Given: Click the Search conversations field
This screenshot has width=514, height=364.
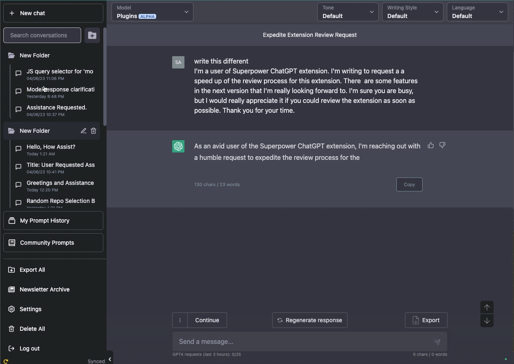Looking at the screenshot, I should click(42, 35).
